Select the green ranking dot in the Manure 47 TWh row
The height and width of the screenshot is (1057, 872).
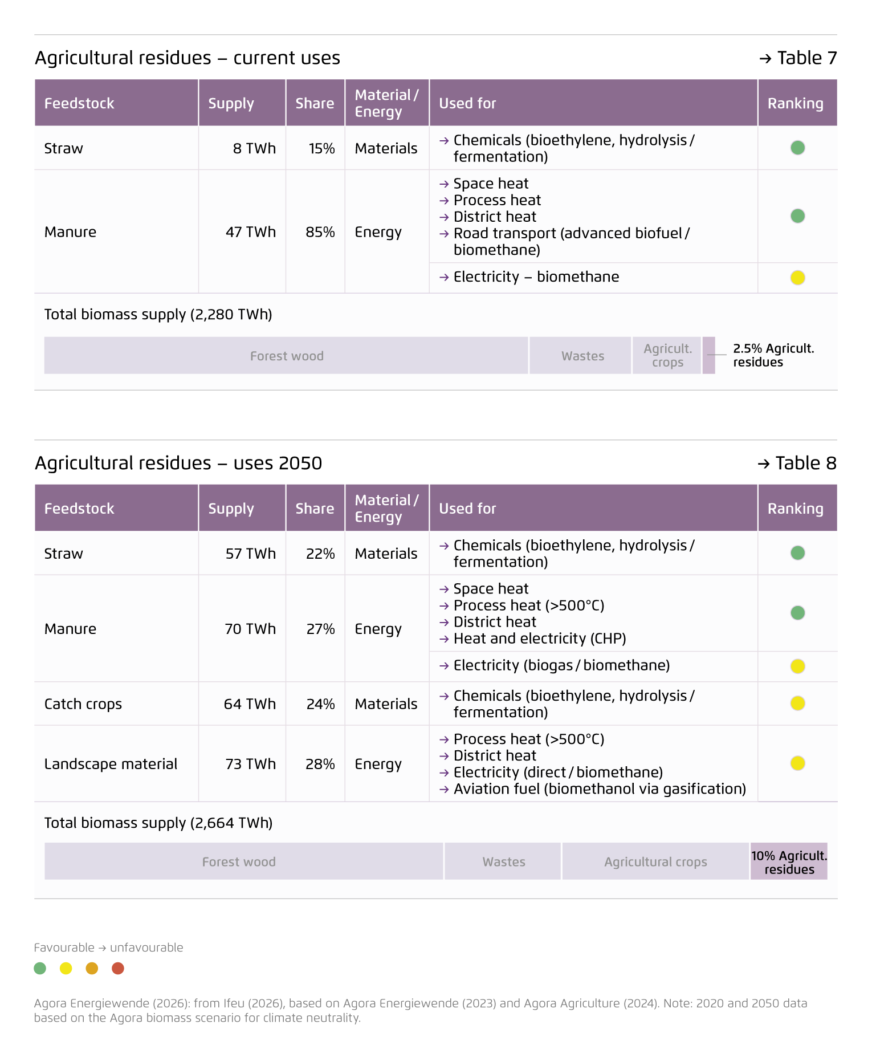pyautogui.click(x=797, y=216)
